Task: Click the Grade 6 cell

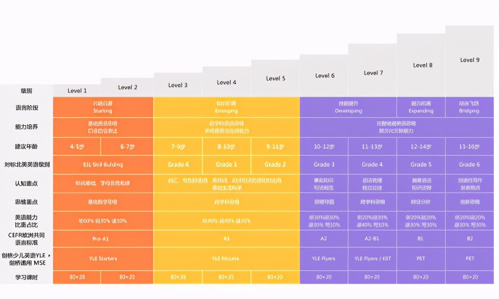Action: [469, 165]
